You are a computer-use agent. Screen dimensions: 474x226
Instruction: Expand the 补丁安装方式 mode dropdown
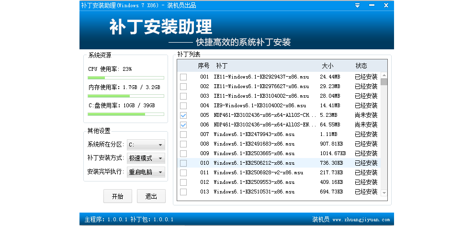[146, 158]
